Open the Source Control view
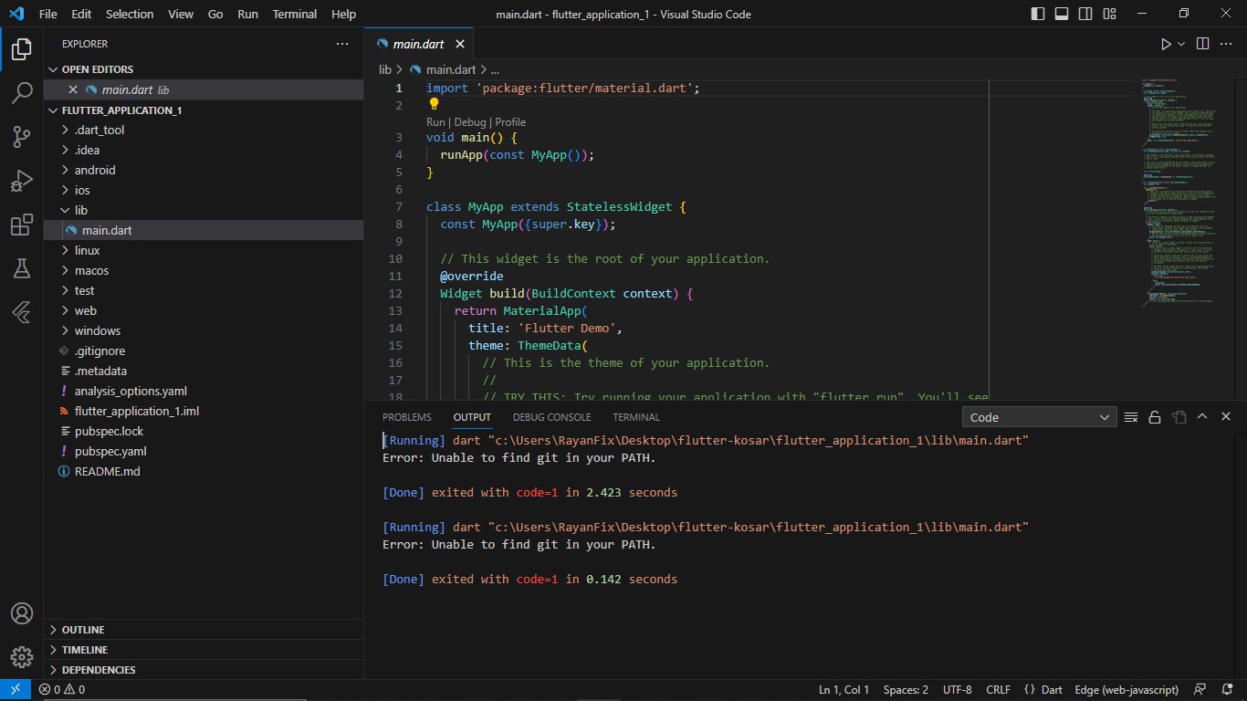Screen dimensions: 1247x701 [x=22, y=137]
